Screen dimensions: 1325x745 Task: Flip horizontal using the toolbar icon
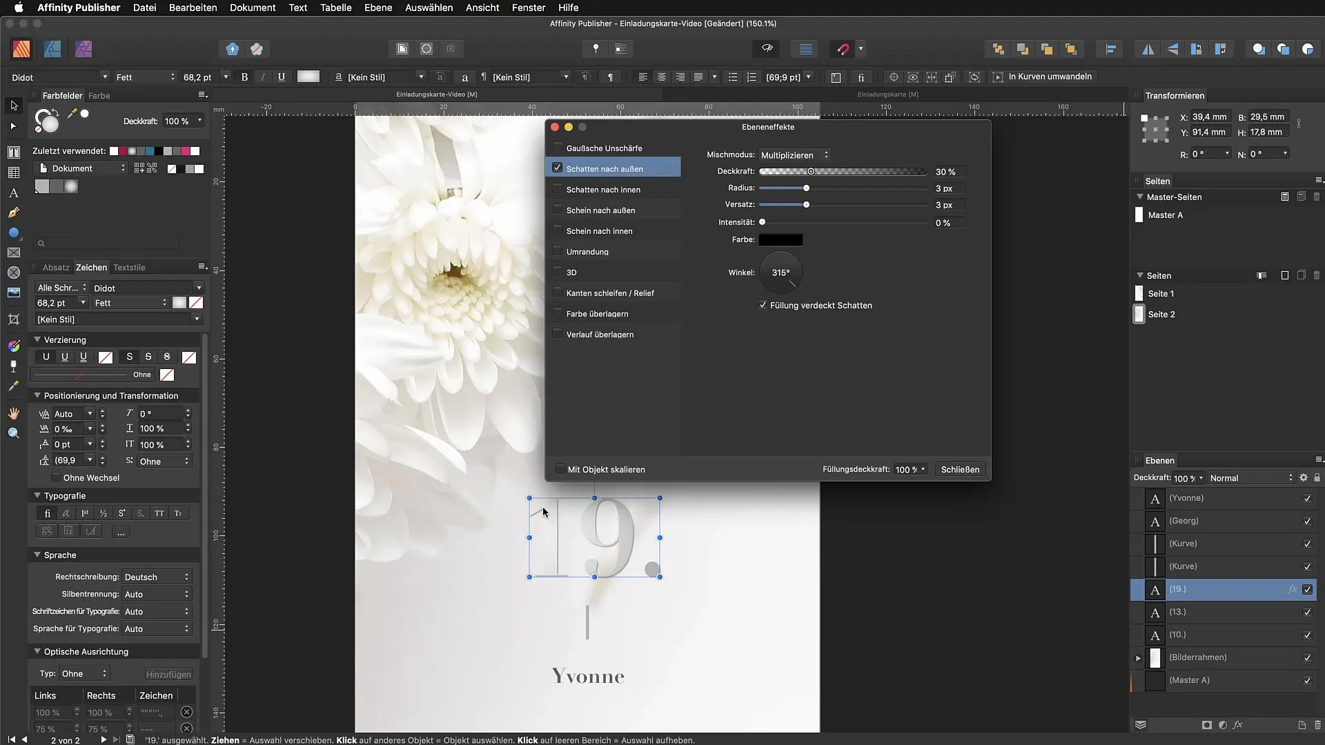1148,49
